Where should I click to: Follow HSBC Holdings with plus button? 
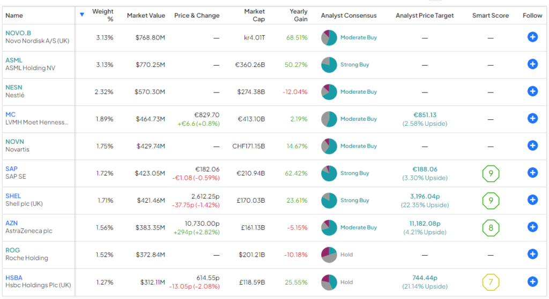[532, 281]
